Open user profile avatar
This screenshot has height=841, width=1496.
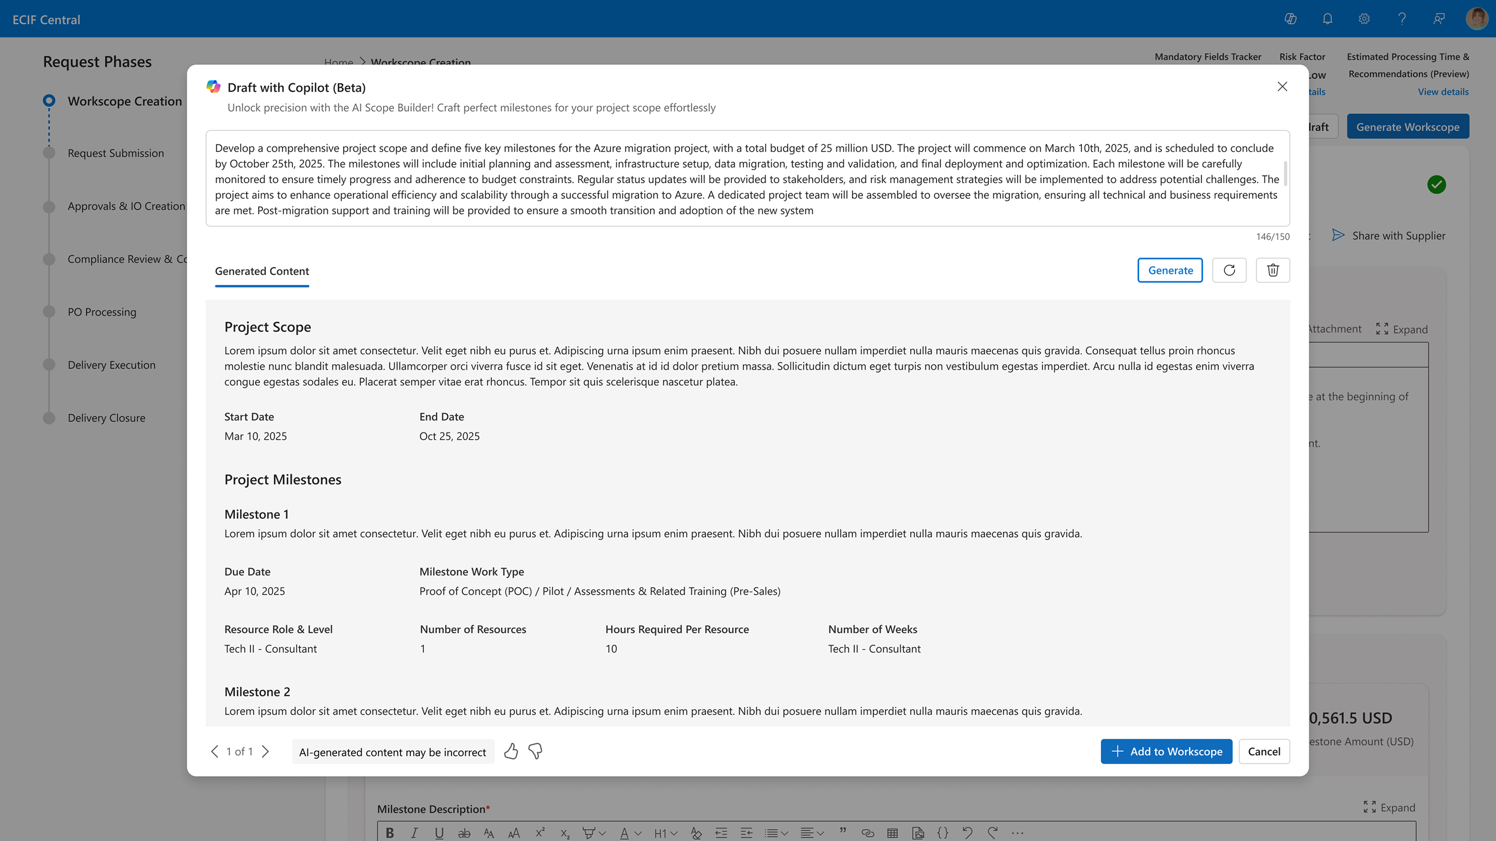pyautogui.click(x=1476, y=19)
